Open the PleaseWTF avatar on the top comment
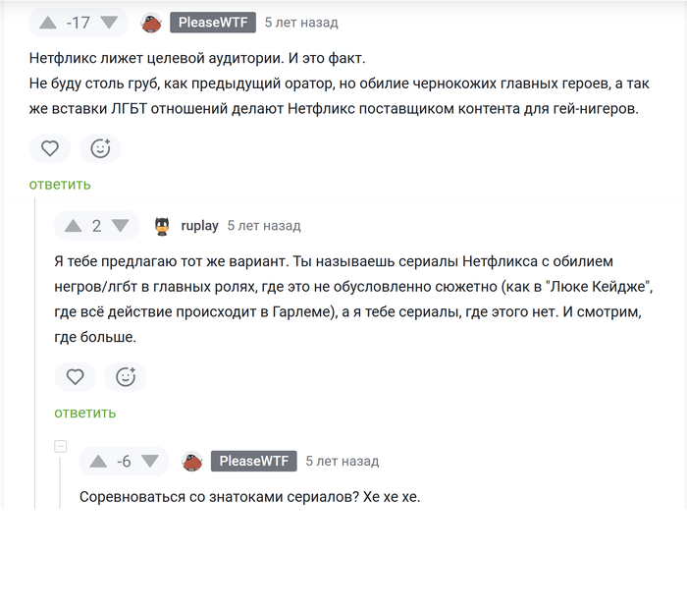The width and height of the screenshot is (687, 610). pyautogui.click(x=151, y=23)
